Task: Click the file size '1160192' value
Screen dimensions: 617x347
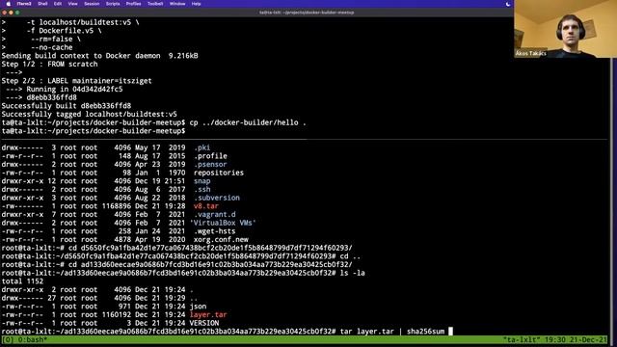Action: (x=117, y=315)
